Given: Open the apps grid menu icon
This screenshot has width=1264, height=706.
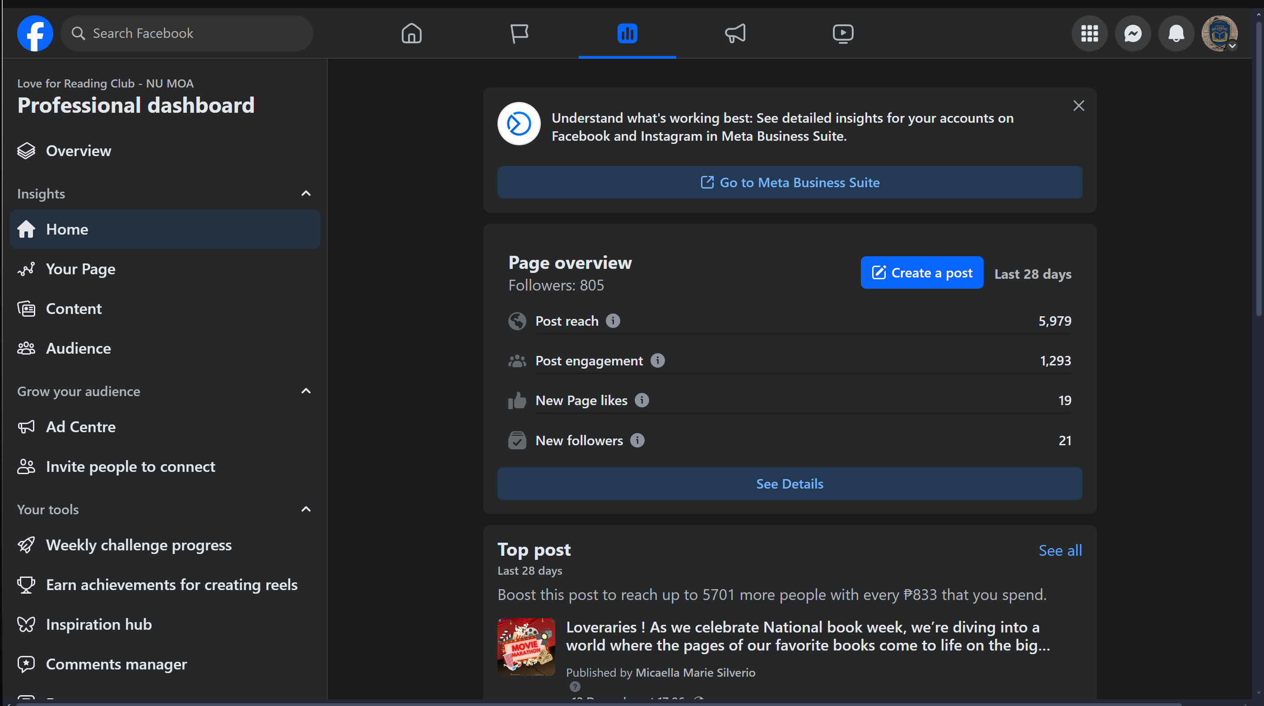Looking at the screenshot, I should click(1089, 33).
